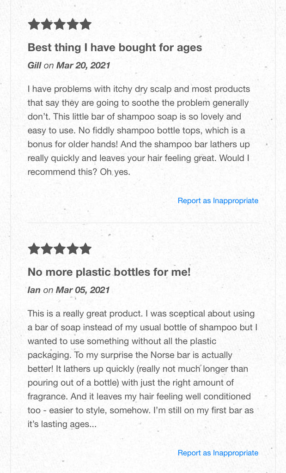Click fourth star in Ian's review rating

73,249
